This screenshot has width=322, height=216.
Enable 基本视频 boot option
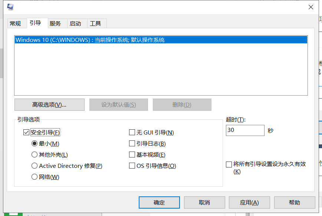[x=132, y=154]
